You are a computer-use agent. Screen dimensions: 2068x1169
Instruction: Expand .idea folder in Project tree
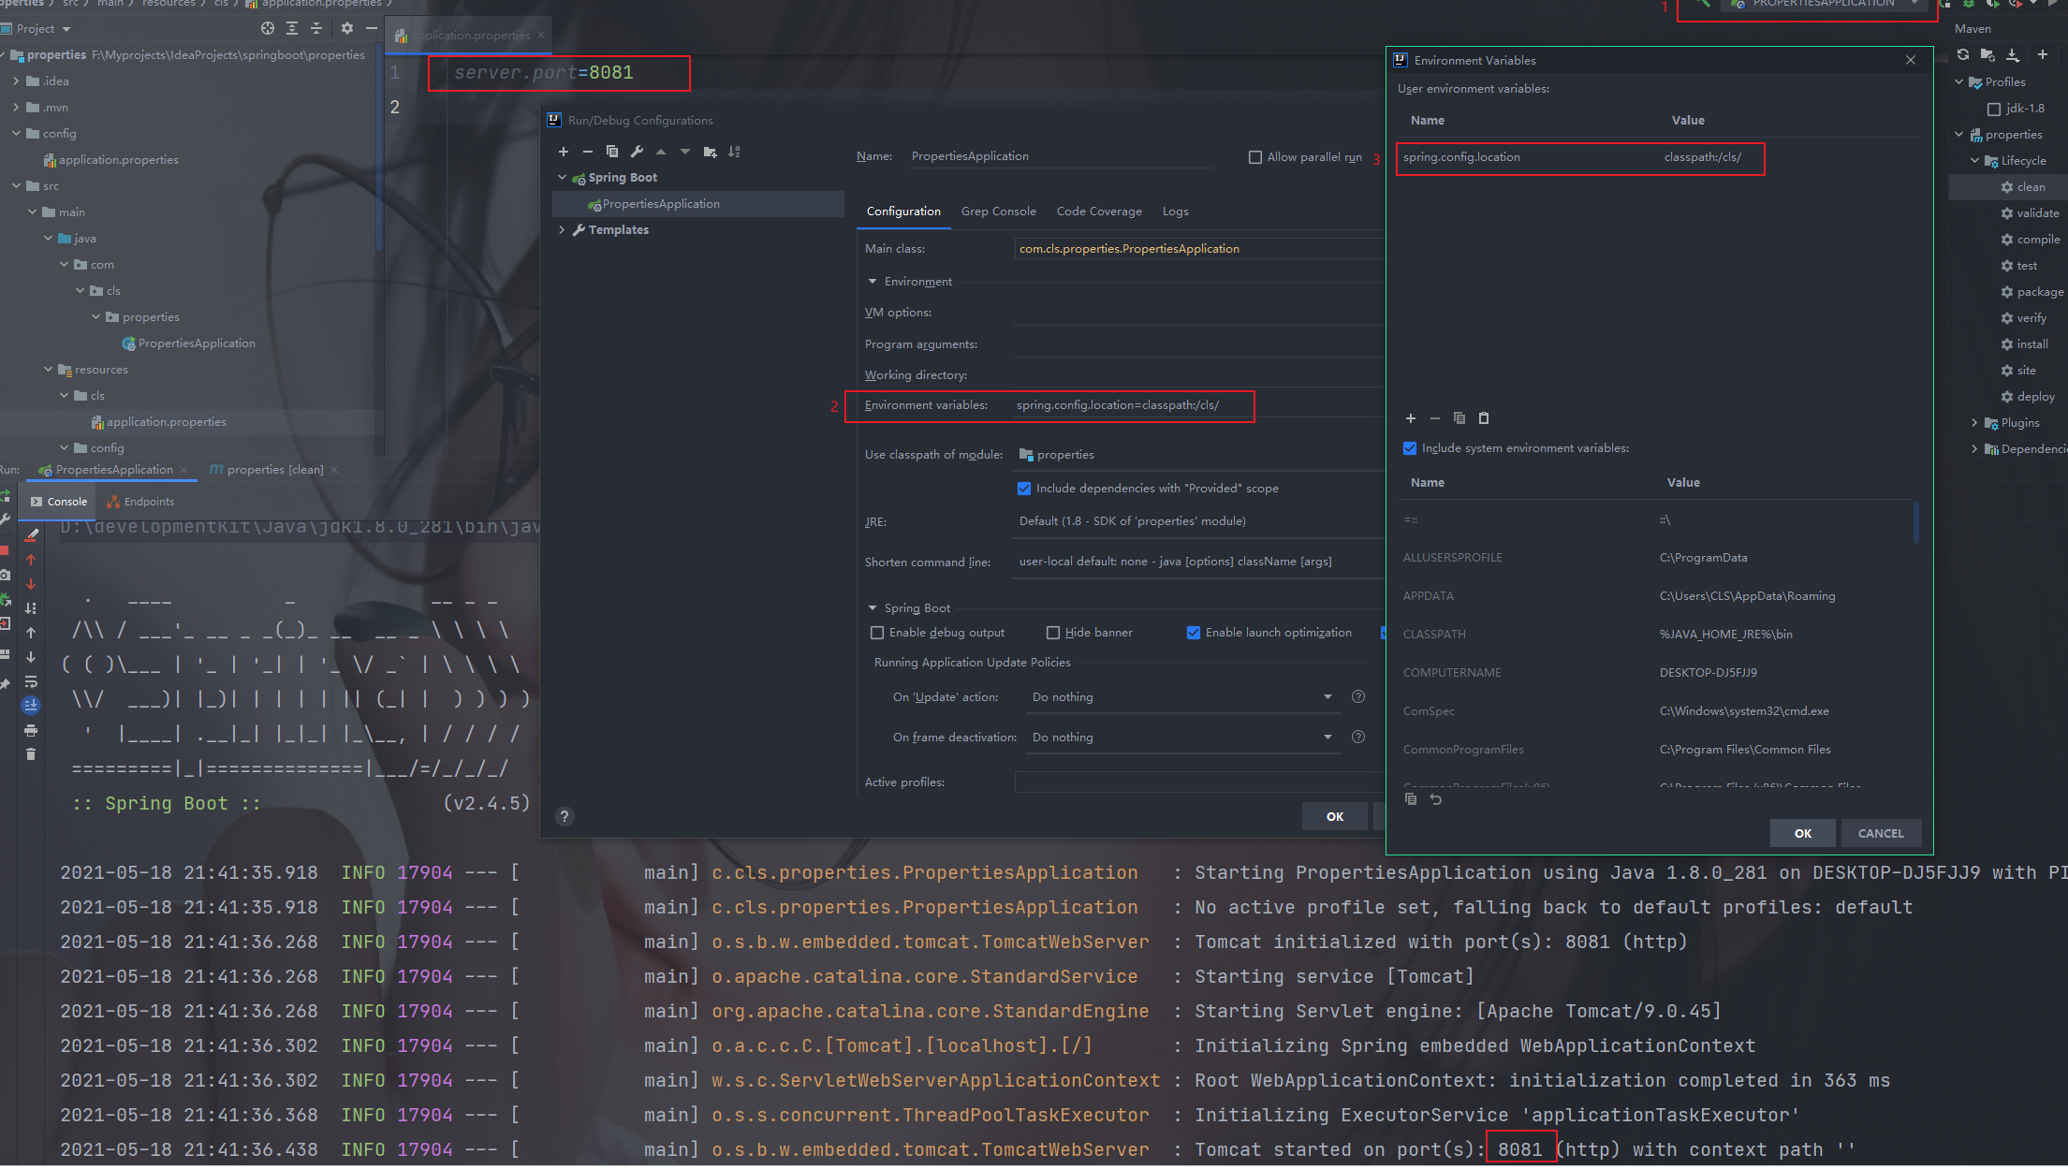[16, 81]
